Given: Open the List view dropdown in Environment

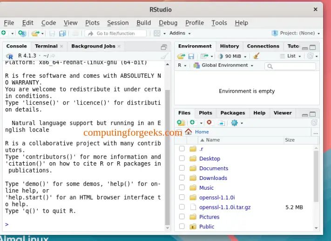Looking at the screenshot, I should (290, 56).
